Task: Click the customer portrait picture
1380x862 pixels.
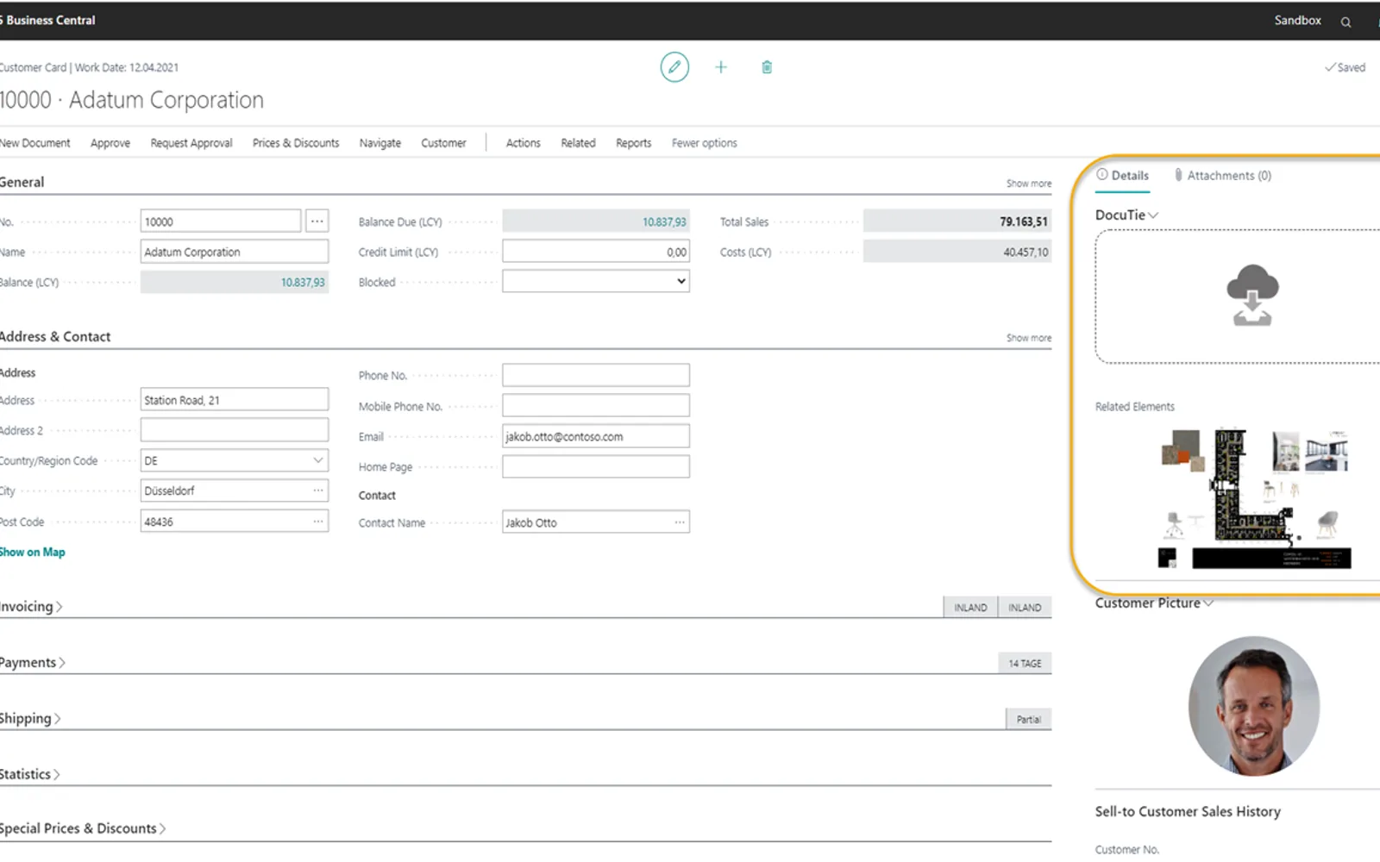Action: click(1254, 706)
